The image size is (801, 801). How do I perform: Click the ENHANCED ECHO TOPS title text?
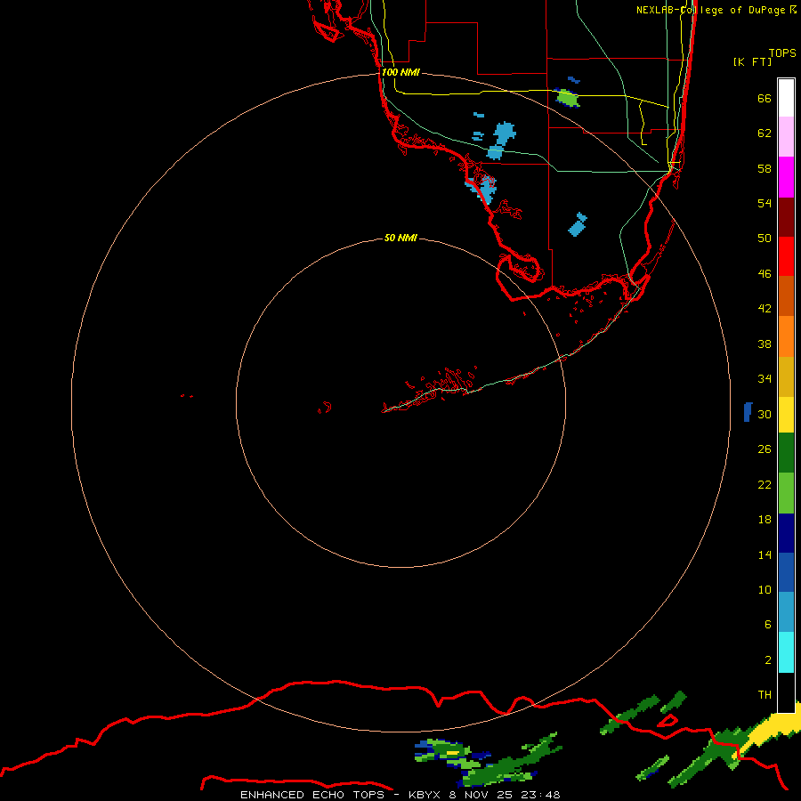tap(311, 795)
